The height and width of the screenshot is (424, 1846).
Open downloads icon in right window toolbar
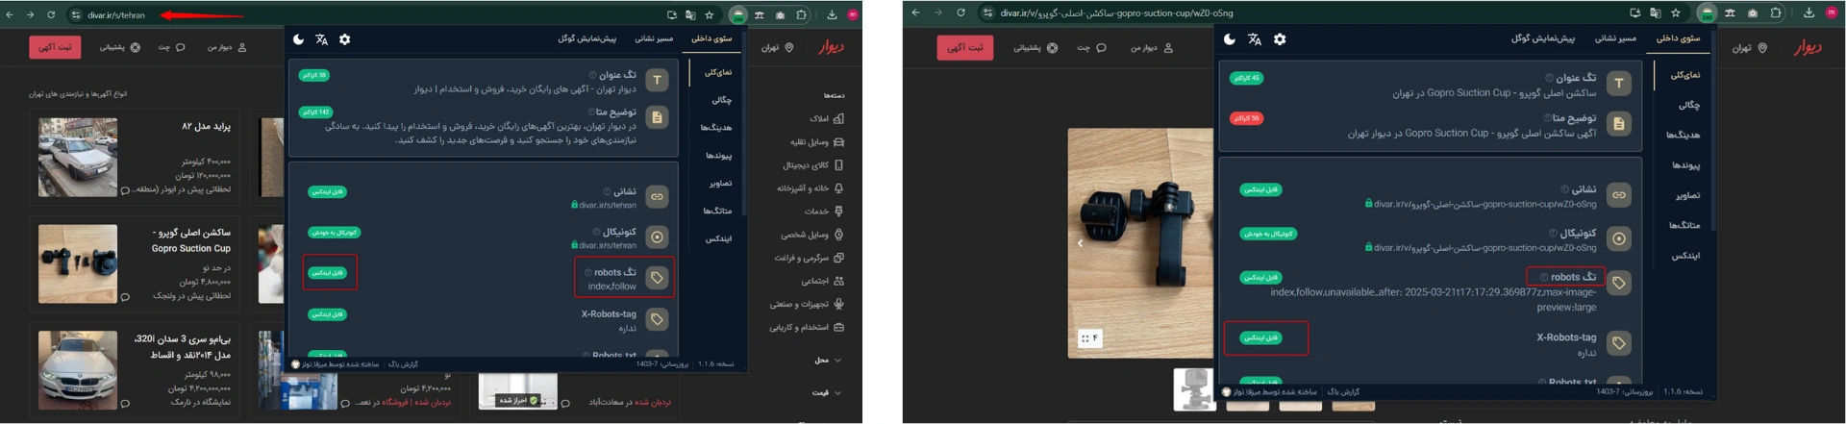[1809, 12]
